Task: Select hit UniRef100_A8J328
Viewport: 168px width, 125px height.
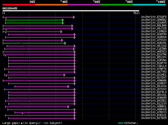Action: tap(154, 28)
